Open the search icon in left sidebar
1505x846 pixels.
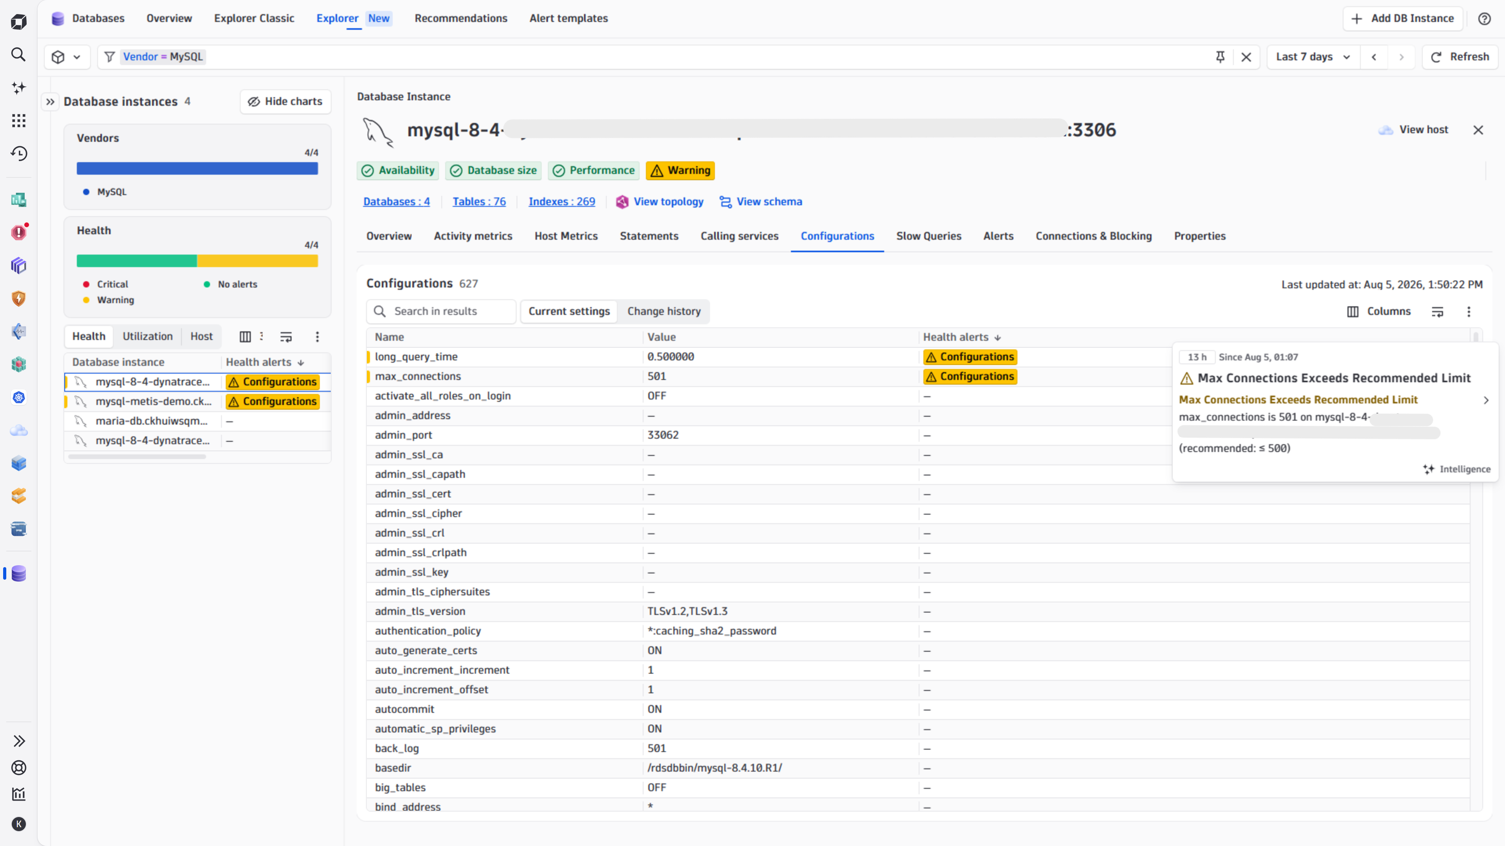(x=19, y=54)
